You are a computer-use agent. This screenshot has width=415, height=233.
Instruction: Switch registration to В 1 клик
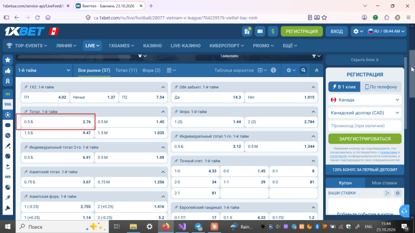point(344,87)
